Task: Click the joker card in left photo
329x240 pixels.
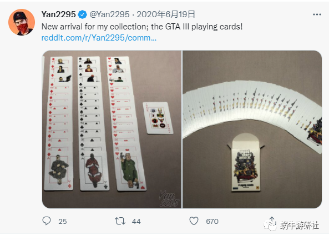Action: [158, 118]
